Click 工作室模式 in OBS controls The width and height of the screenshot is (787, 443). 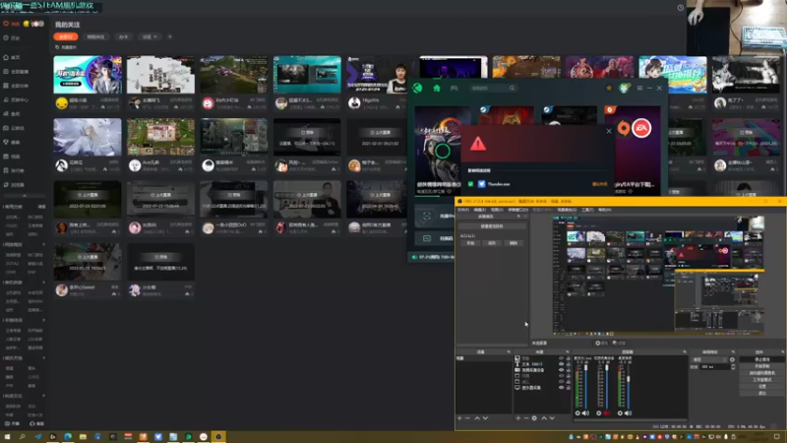point(761,380)
